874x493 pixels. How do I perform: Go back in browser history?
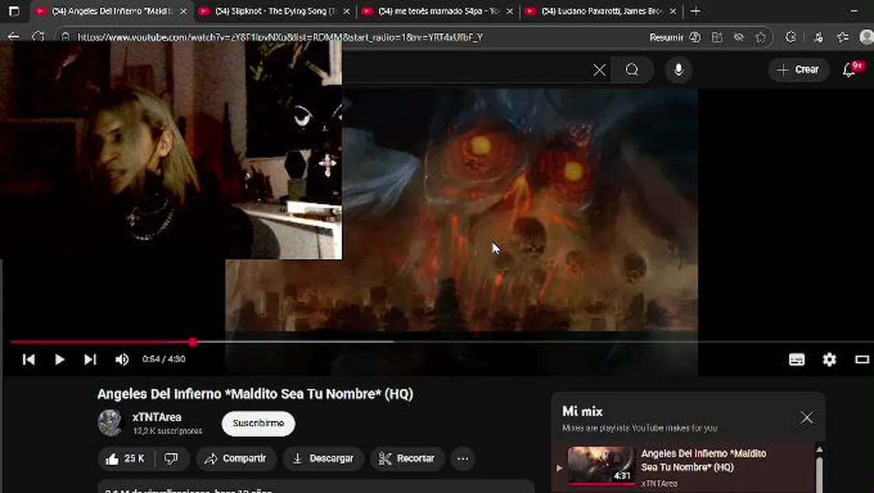point(14,38)
